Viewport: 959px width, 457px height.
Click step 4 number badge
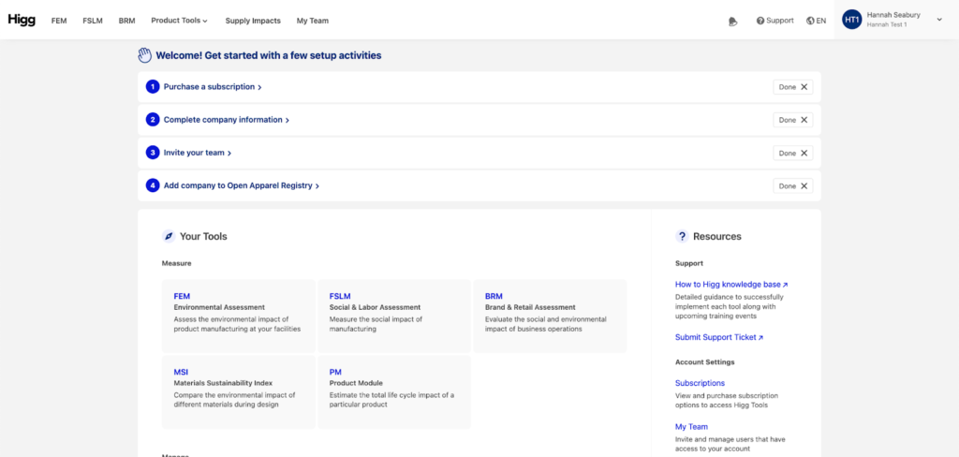click(153, 185)
